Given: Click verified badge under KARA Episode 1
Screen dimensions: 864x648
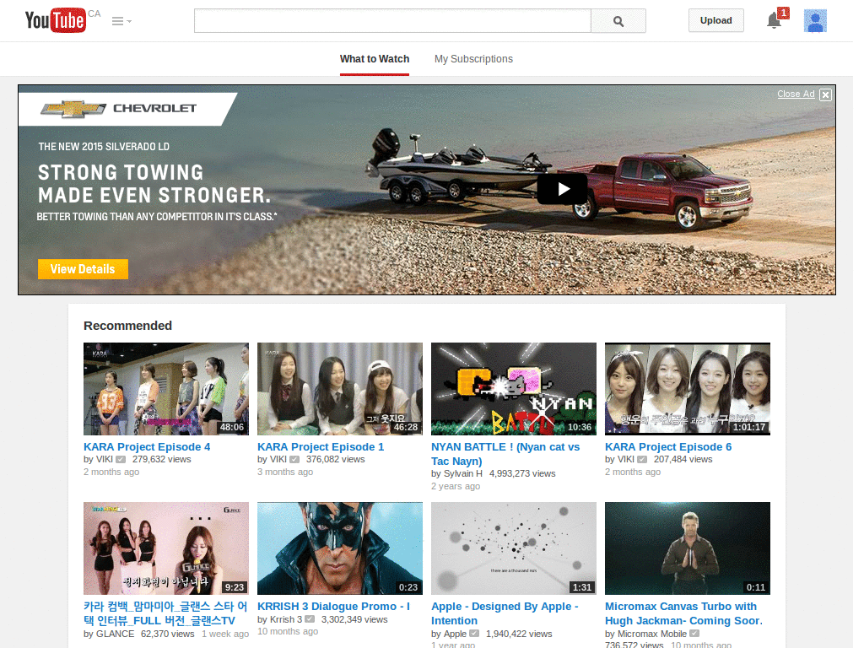Looking at the screenshot, I should (294, 459).
